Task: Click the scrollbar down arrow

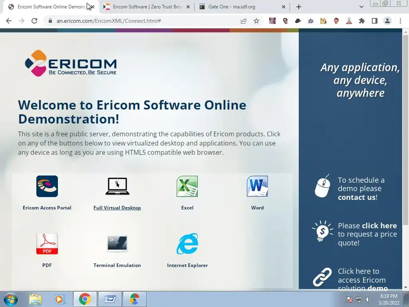Action: point(405,287)
